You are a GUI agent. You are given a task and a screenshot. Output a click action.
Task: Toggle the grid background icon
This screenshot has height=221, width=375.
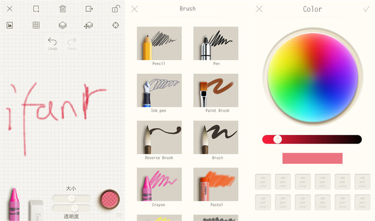[x=36, y=25]
